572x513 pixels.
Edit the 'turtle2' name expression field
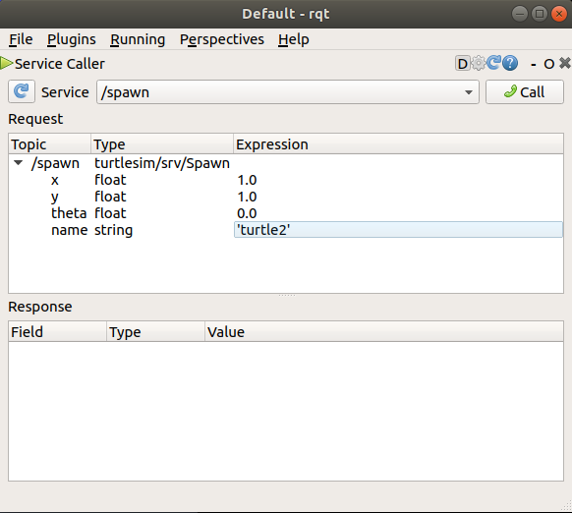click(x=398, y=230)
